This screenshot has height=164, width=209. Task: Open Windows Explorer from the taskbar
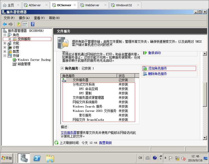(50, 159)
